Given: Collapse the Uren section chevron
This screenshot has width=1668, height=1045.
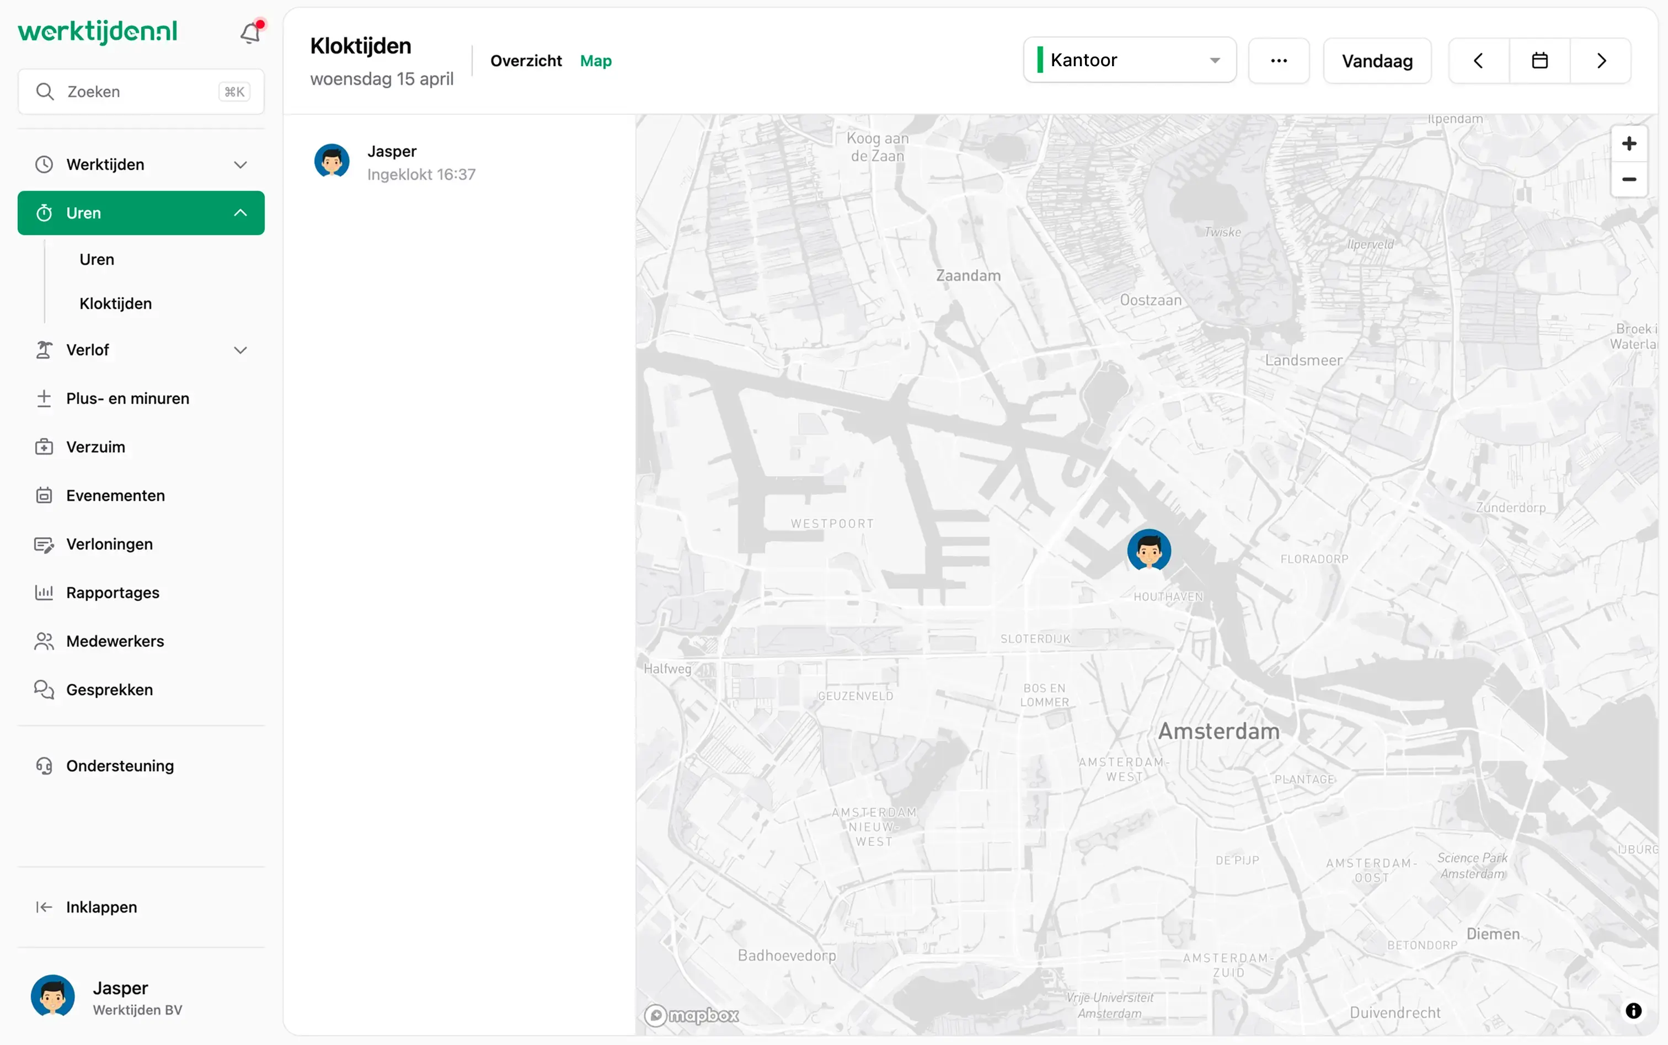Looking at the screenshot, I should (x=240, y=213).
